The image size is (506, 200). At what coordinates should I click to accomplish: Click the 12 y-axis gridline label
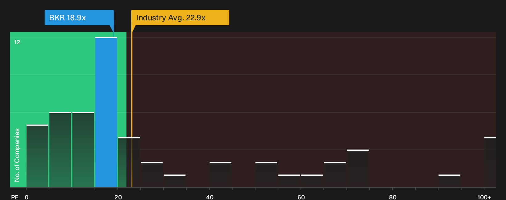click(x=17, y=42)
